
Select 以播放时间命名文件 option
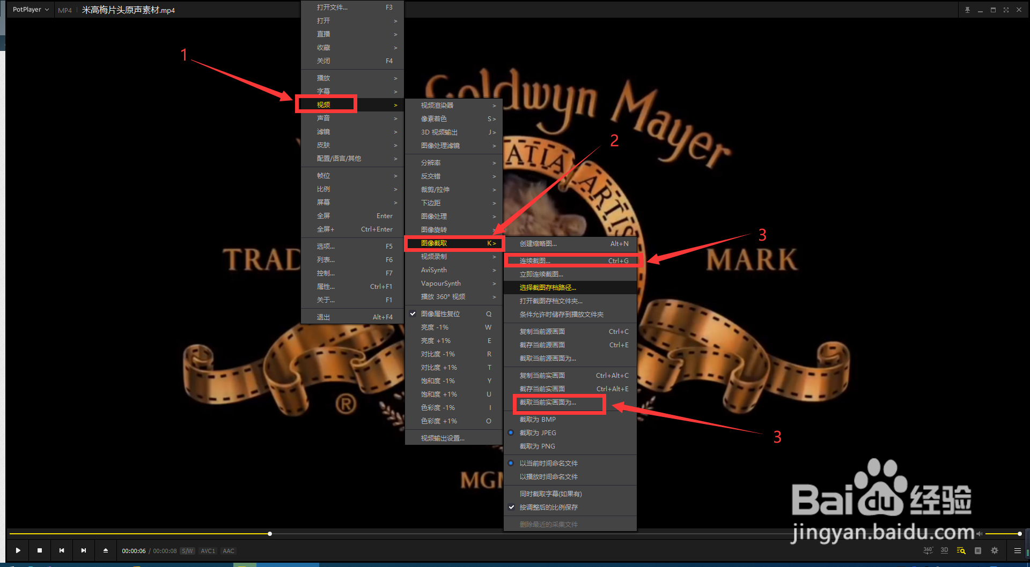click(x=570, y=477)
